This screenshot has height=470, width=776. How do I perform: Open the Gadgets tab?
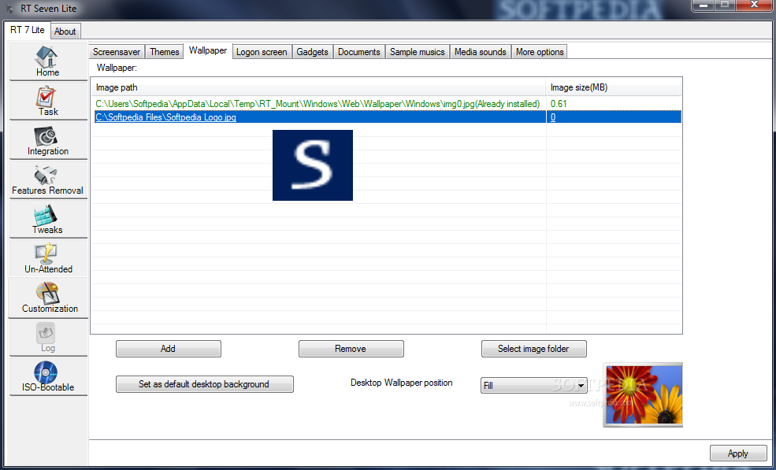coord(312,52)
